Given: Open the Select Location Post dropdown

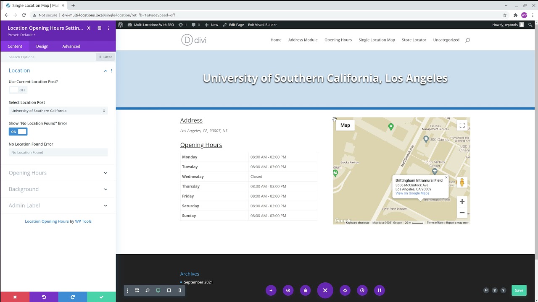Looking at the screenshot, I should 58,111.
